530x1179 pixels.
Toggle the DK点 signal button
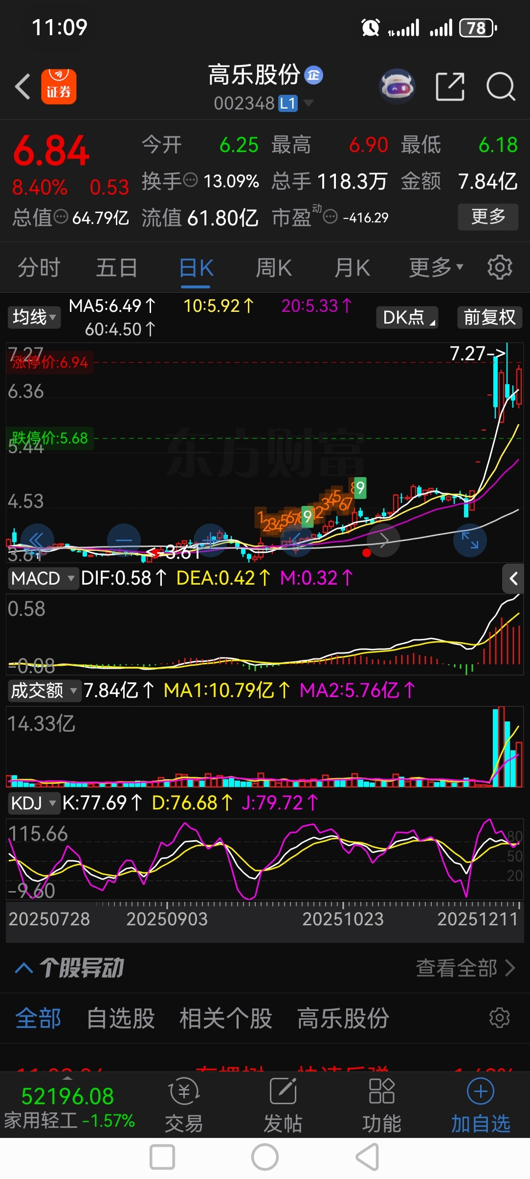pyautogui.click(x=407, y=317)
